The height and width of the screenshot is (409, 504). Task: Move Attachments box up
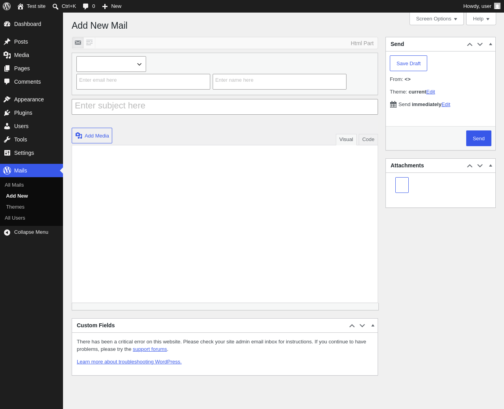(x=470, y=166)
